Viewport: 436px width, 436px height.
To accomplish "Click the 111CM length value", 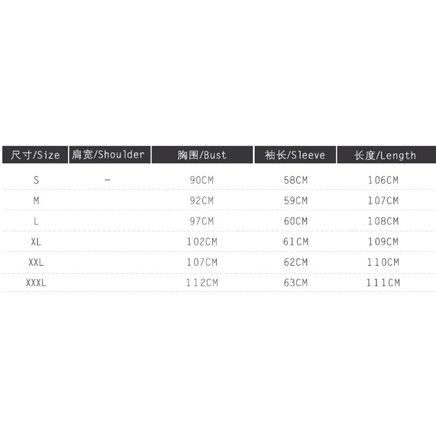I will [383, 283].
